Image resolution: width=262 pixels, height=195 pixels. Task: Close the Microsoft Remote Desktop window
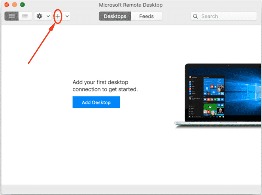6,5
